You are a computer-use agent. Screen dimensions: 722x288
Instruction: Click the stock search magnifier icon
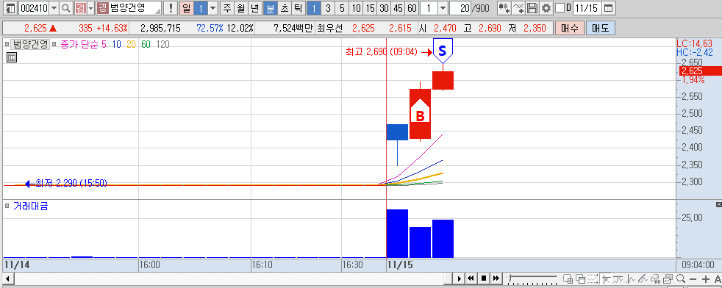[x=66, y=8]
